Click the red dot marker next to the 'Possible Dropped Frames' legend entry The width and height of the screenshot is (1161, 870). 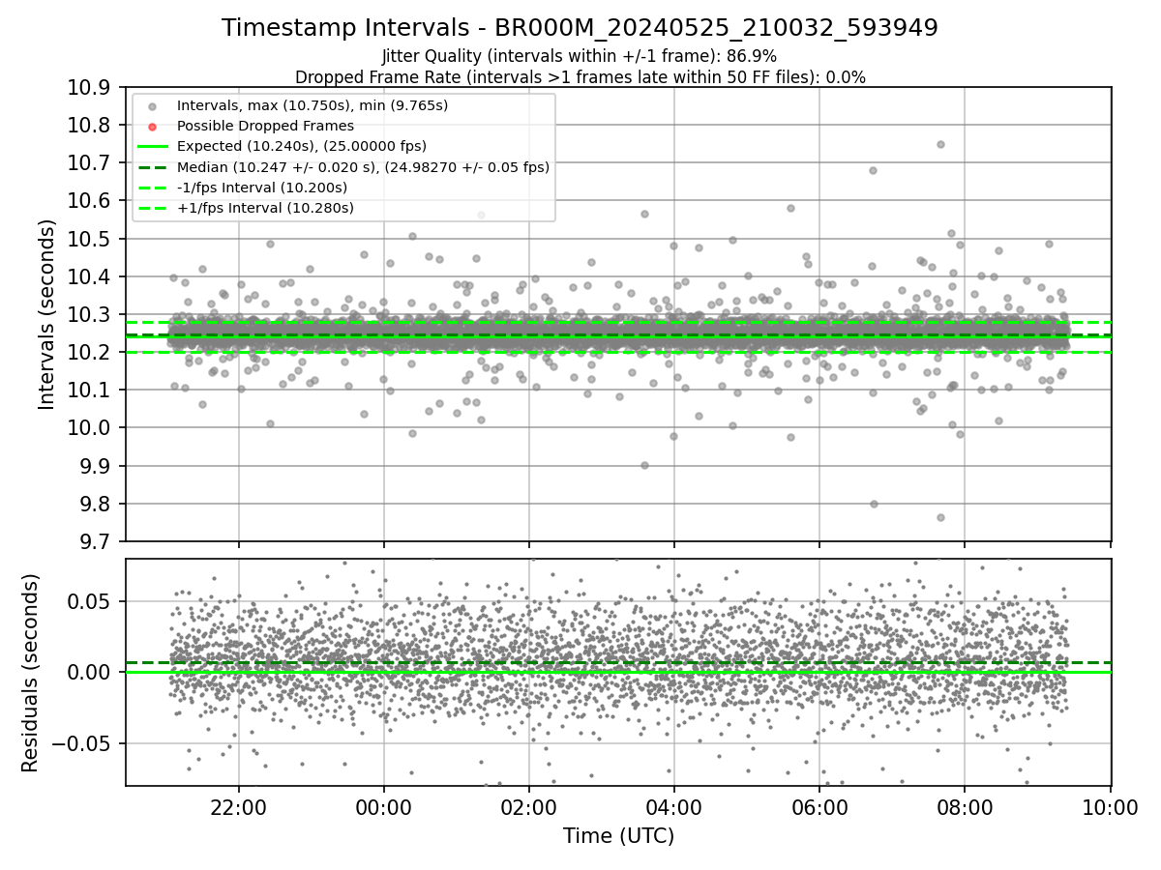[154, 126]
